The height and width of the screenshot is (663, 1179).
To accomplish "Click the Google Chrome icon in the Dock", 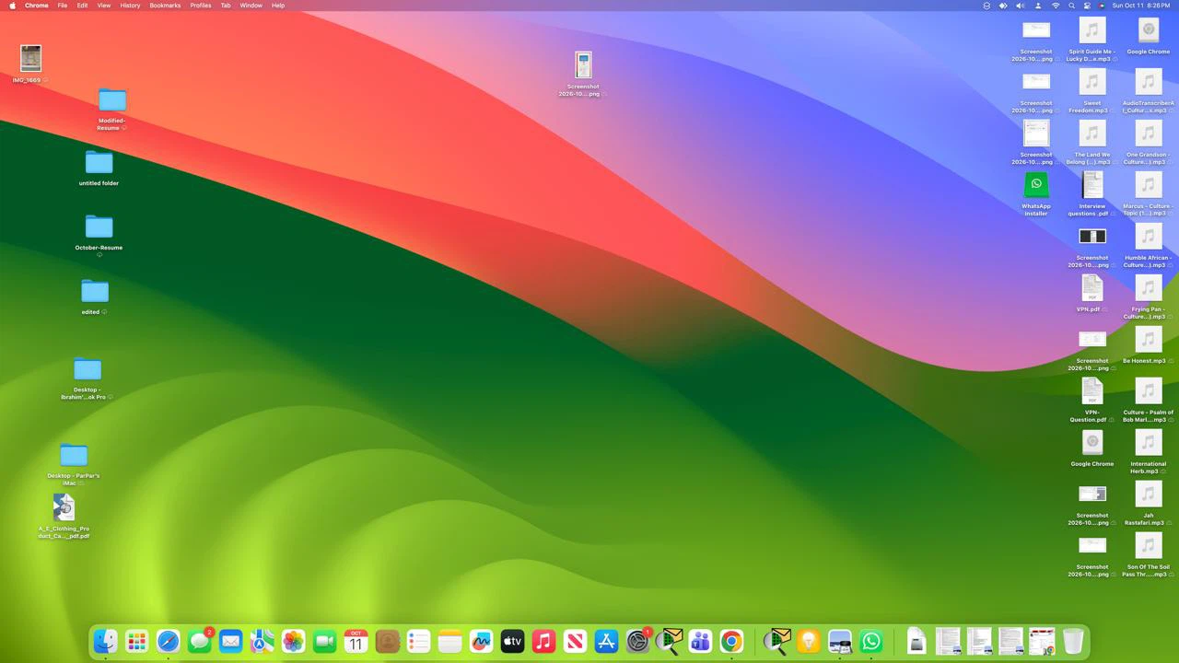I will [x=732, y=641].
